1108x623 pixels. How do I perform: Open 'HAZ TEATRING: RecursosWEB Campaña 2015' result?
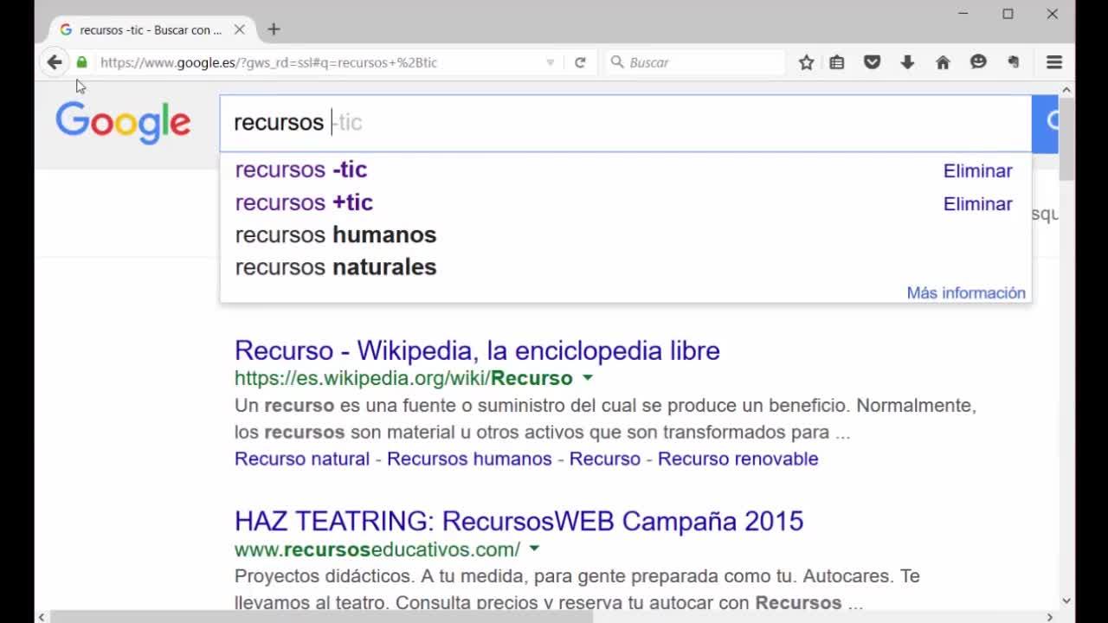519,521
